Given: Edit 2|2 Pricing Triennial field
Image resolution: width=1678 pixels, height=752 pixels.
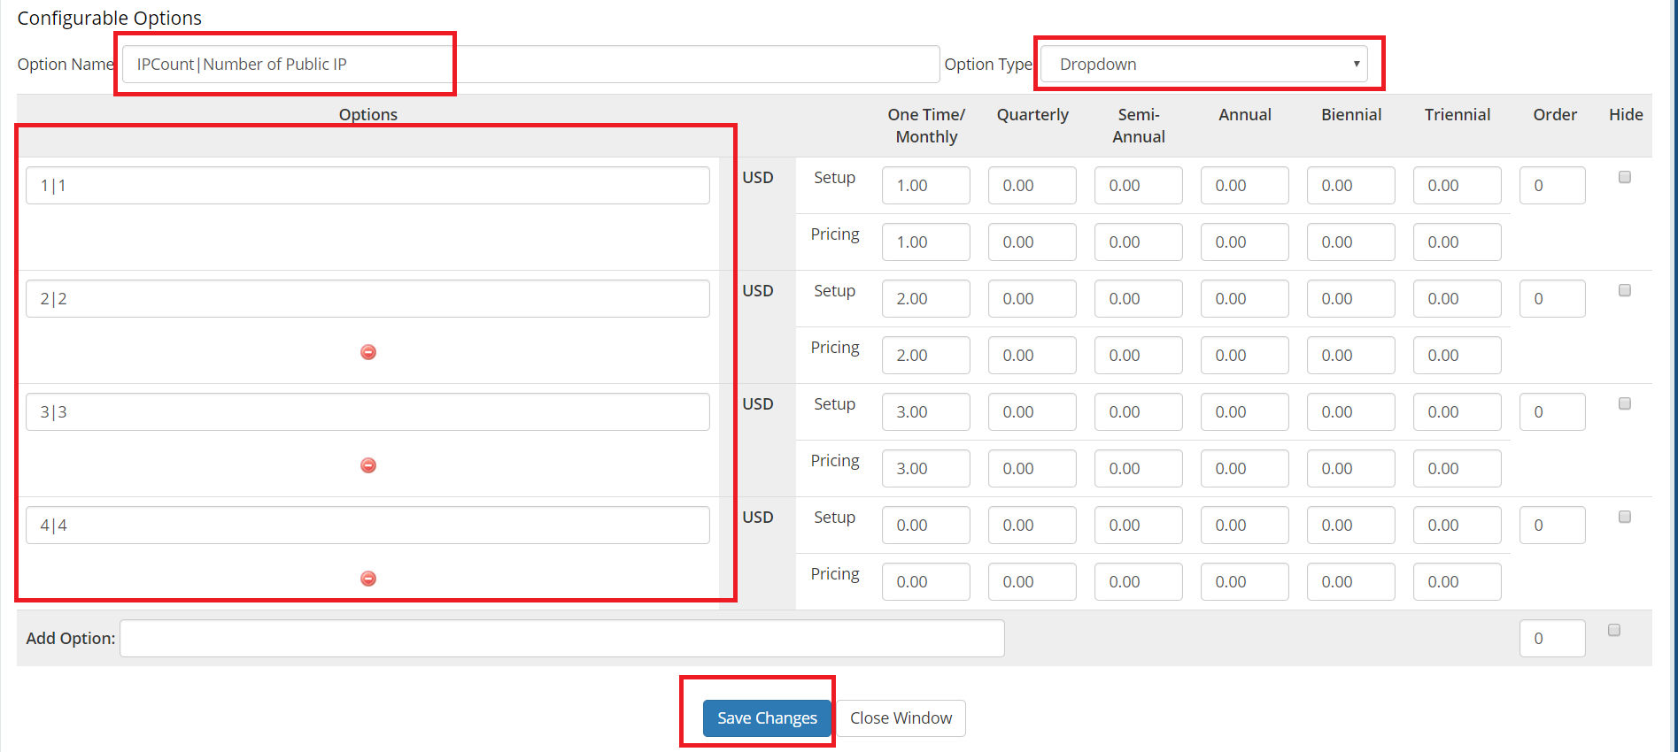Looking at the screenshot, I should point(1458,356).
